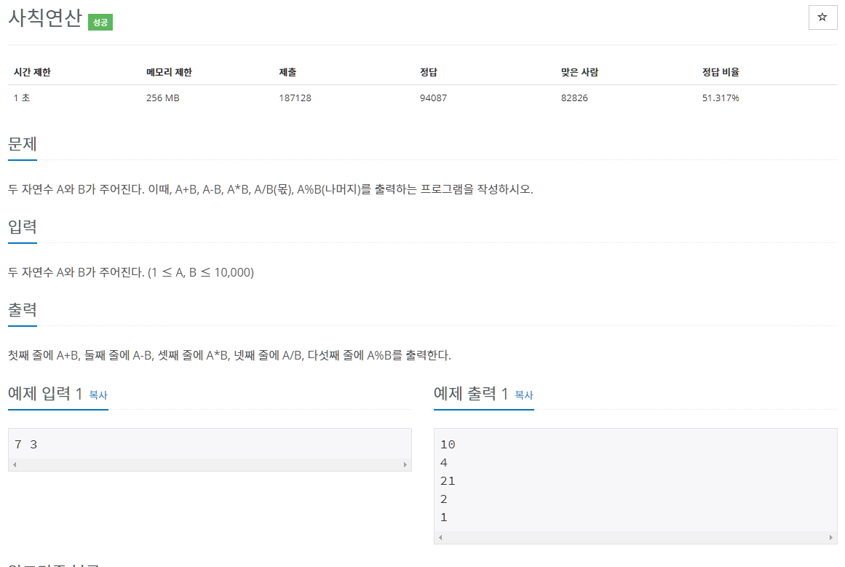Click the 사칙연산 problem title
The width and height of the screenshot is (845, 567).
[44, 17]
